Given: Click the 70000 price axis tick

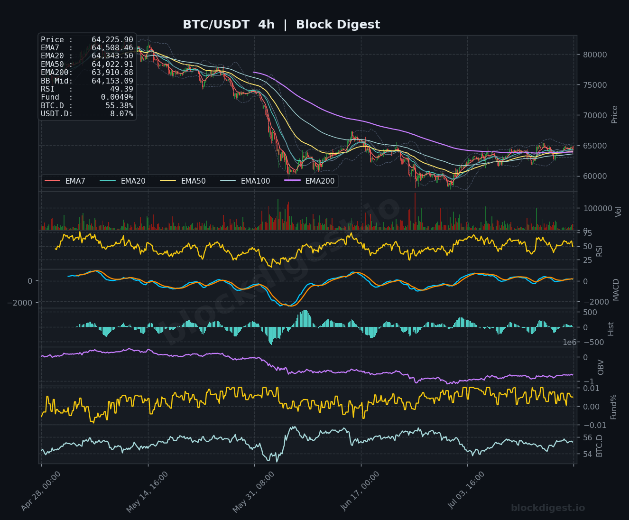Looking at the screenshot, I should pos(594,115).
